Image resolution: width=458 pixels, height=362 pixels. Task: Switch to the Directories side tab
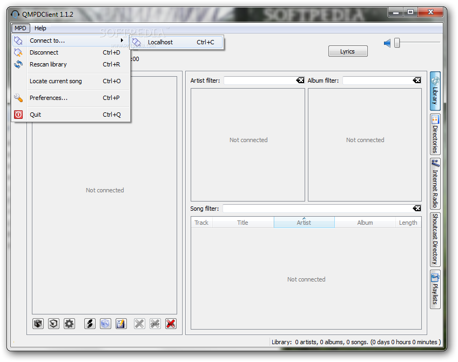(x=435, y=134)
